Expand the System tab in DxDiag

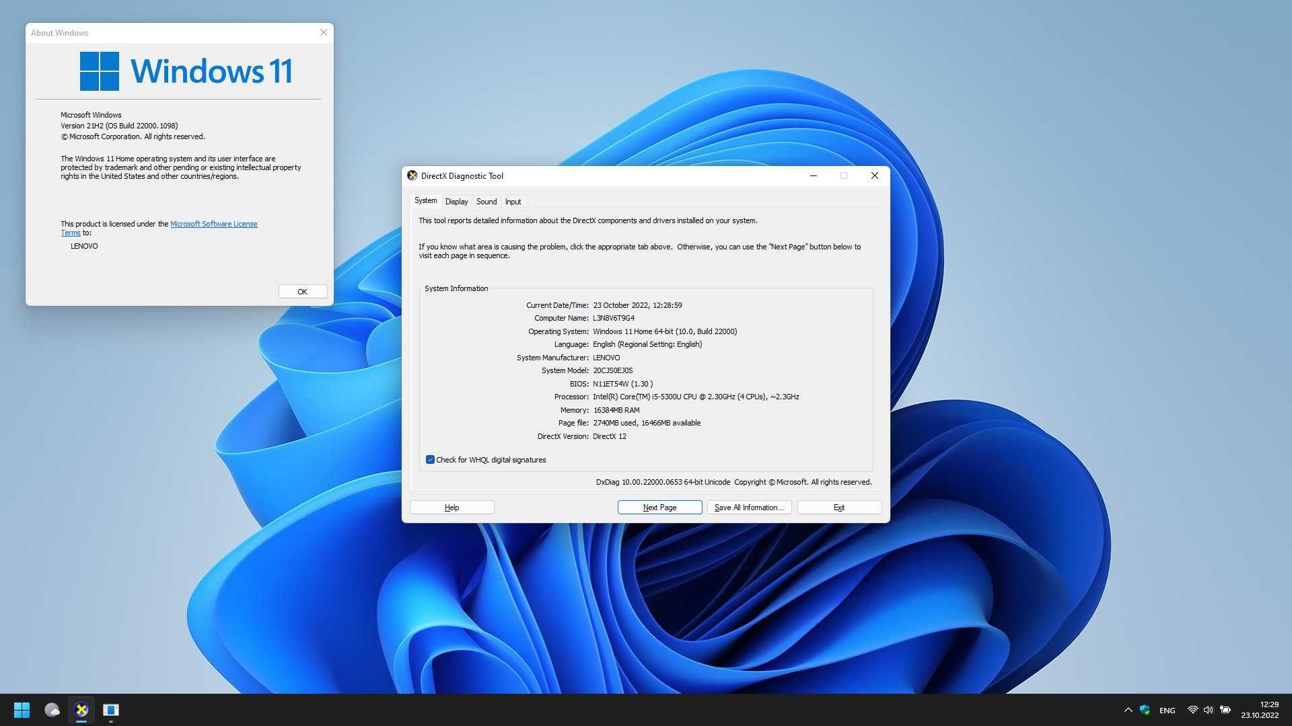point(426,200)
